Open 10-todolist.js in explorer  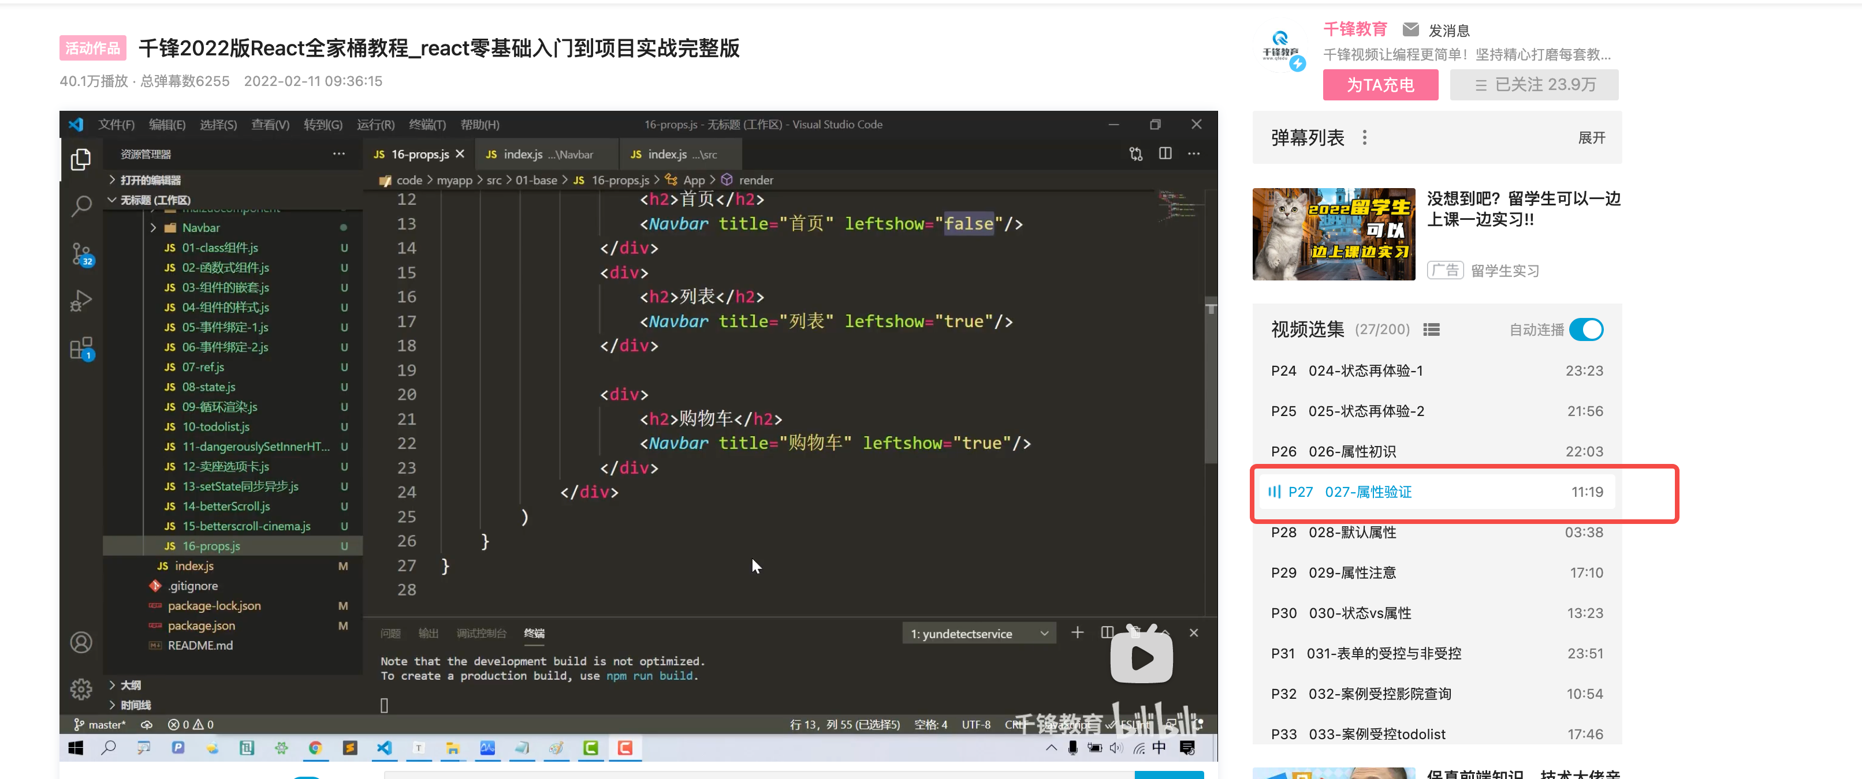coord(215,426)
